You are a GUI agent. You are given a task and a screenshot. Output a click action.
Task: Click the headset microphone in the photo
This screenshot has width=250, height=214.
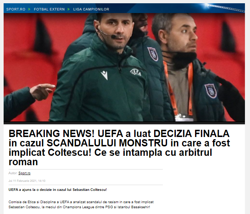coord(114,37)
